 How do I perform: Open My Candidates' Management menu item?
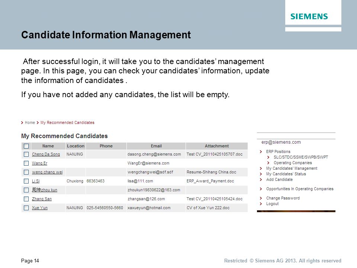tap(292, 168)
